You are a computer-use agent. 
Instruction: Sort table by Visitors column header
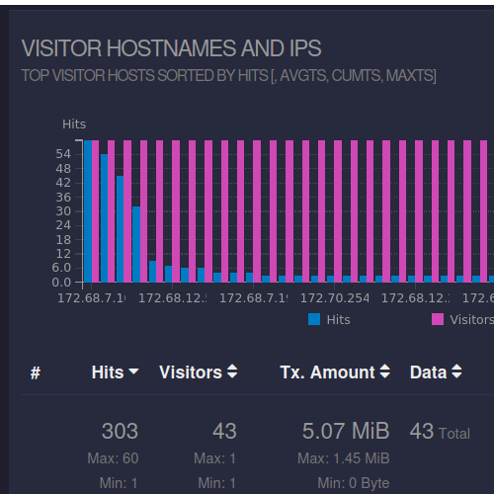199,372
